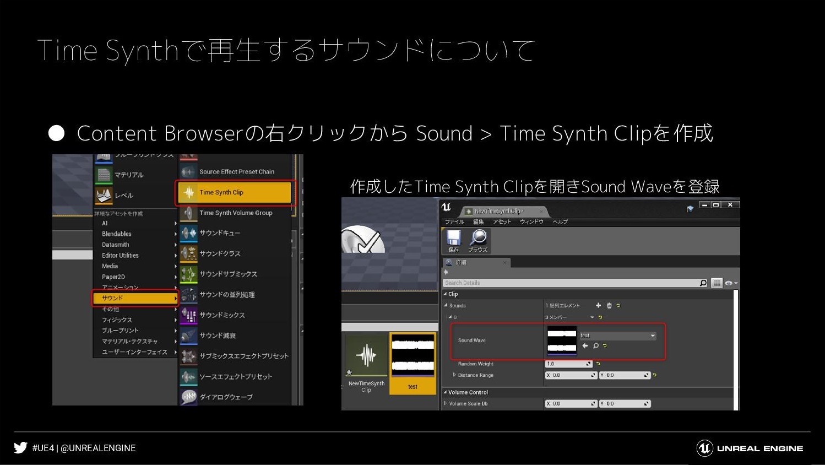Open the Sound Wave asset dropdown showing test
This screenshot has height=465, width=825.
618,336
